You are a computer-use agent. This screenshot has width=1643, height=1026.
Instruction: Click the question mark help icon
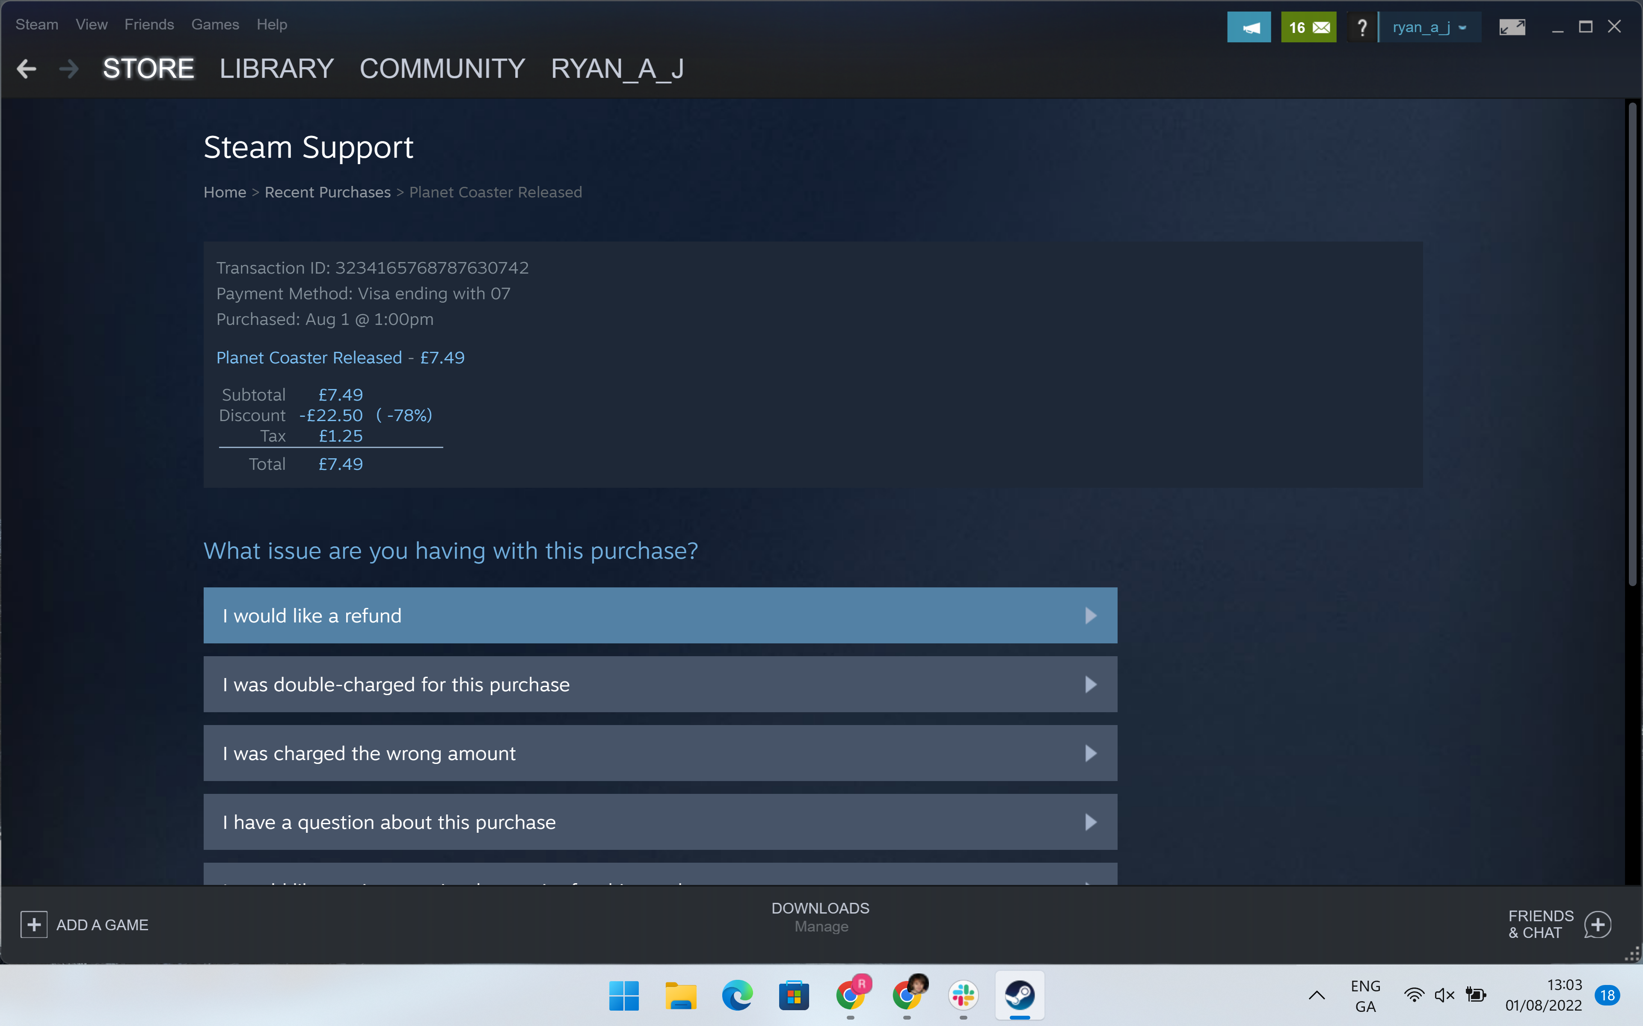tap(1361, 27)
